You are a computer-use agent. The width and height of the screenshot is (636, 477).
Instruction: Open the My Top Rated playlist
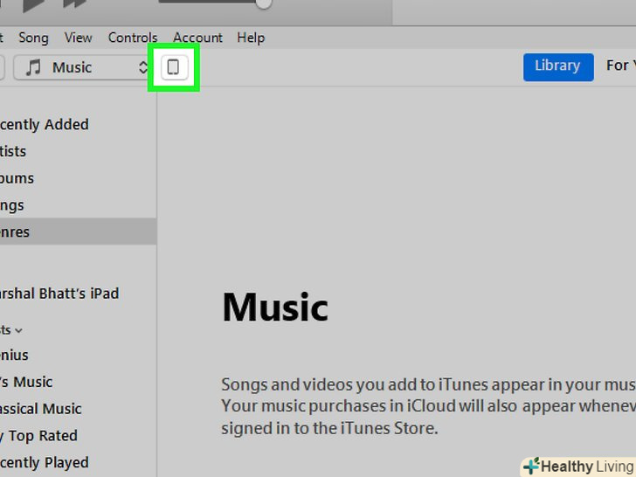click(39, 436)
